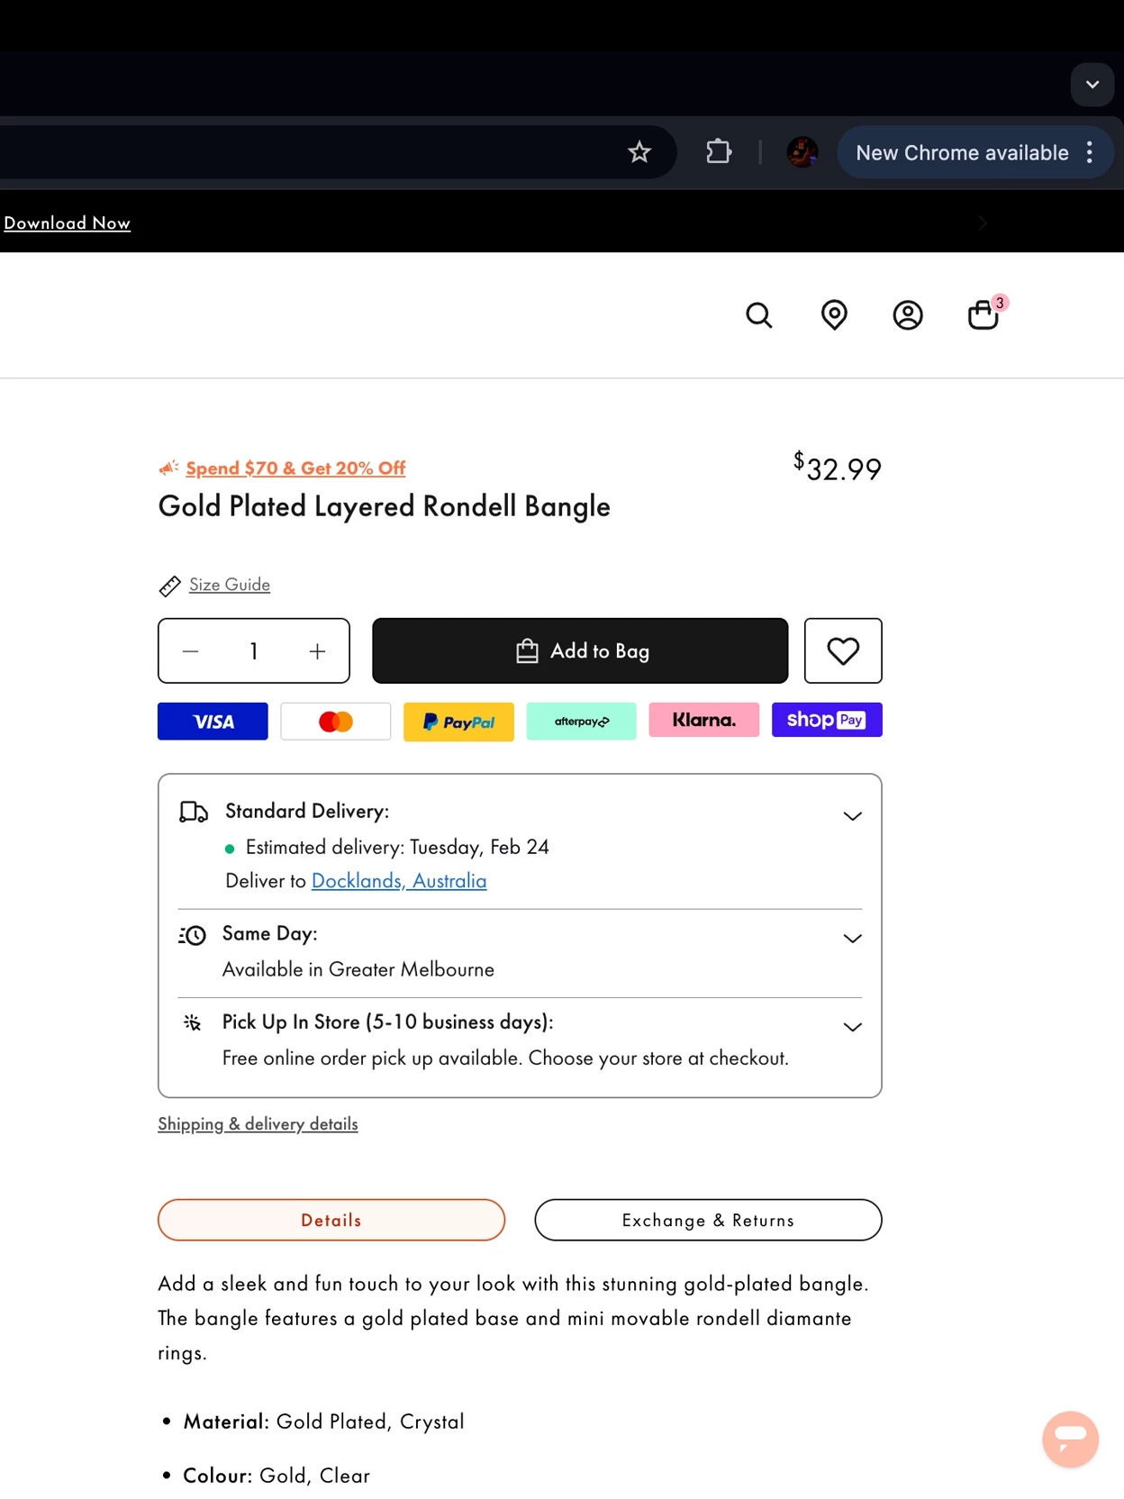Increase quantity with the plus button

[x=317, y=651]
